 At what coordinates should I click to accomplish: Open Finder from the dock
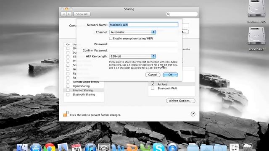[x=22, y=148]
